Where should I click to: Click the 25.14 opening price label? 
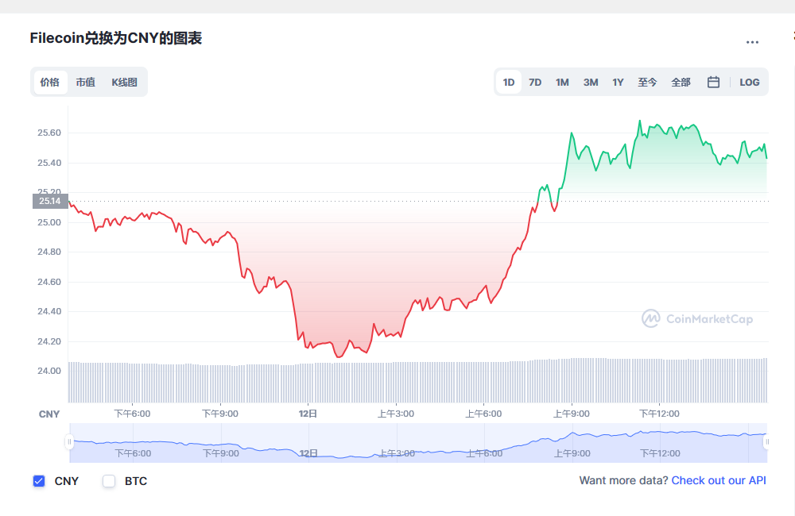tap(49, 201)
